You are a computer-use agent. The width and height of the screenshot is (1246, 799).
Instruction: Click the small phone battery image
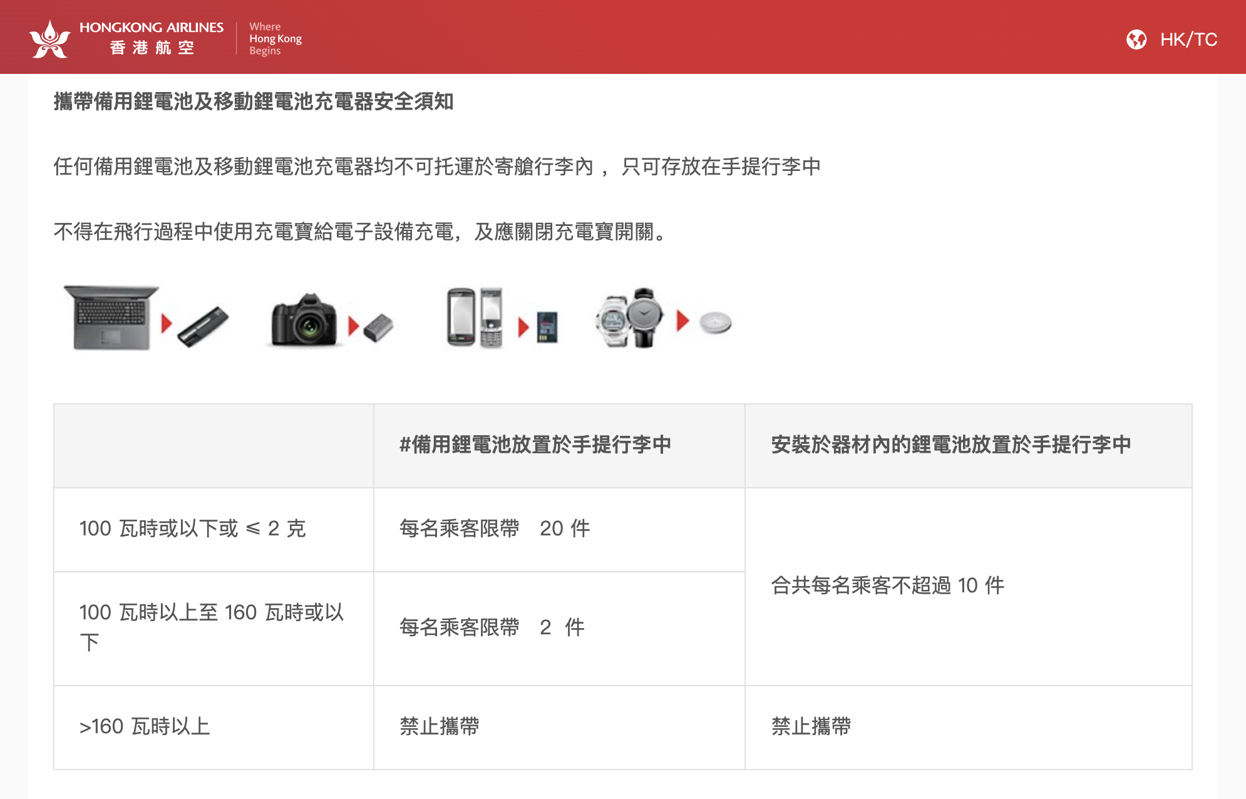pyautogui.click(x=547, y=326)
